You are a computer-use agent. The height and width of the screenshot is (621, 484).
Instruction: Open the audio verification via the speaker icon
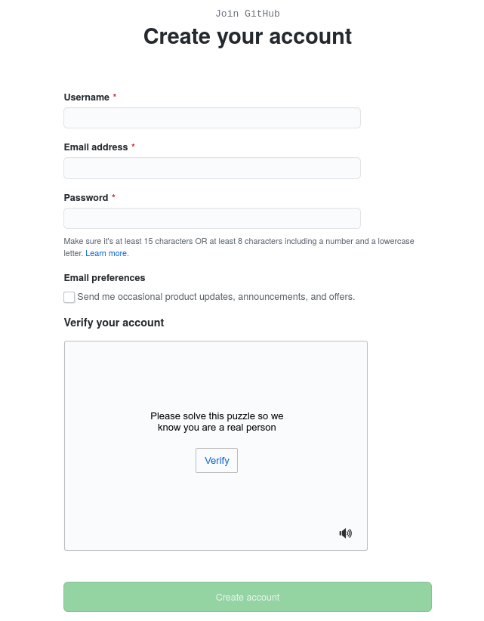[345, 533]
